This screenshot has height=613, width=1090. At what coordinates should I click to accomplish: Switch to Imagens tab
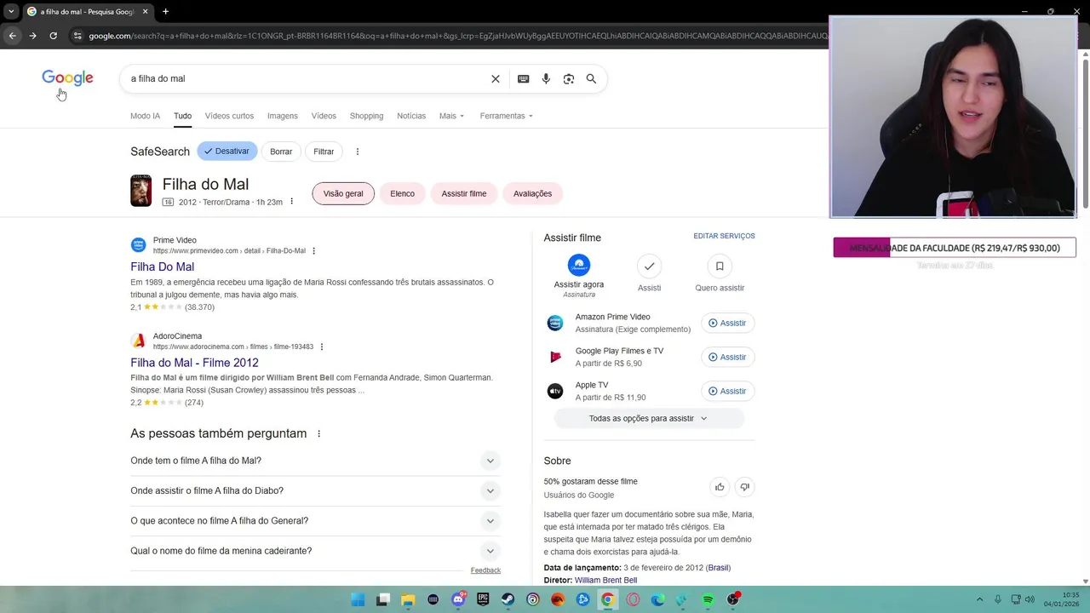click(283, 116)
